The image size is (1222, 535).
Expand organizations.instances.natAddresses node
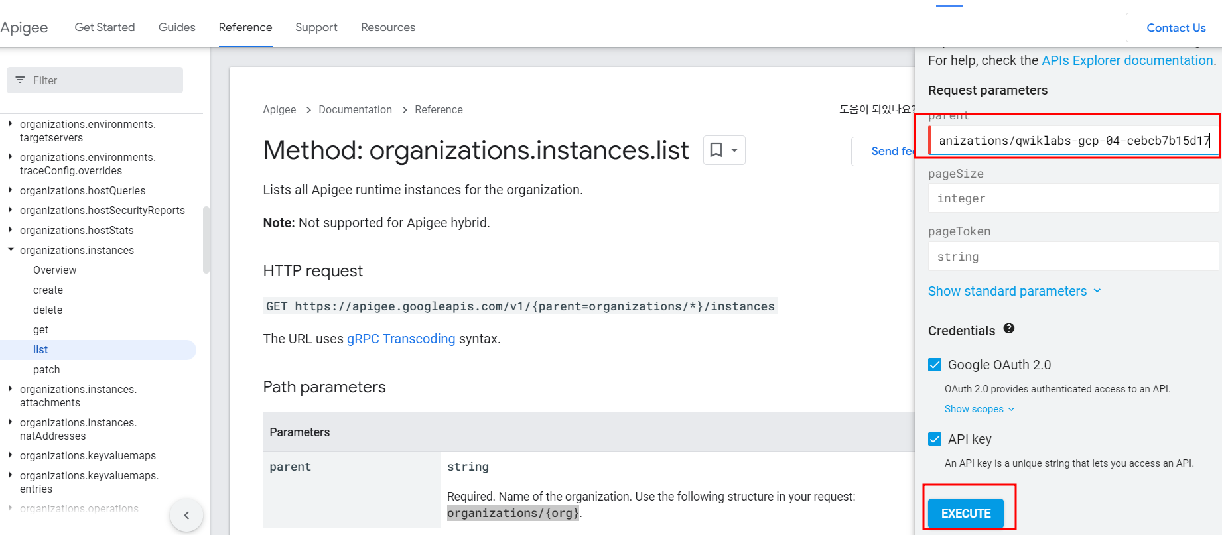click(10, 422)
